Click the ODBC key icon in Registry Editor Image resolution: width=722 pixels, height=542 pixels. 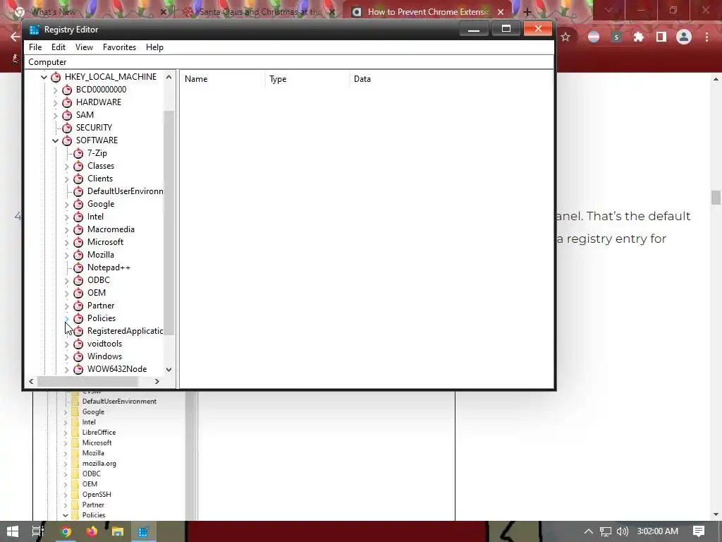[78, 280]
